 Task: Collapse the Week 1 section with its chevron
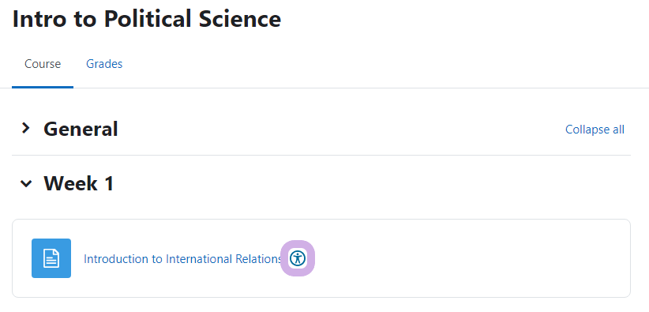(26, 183)
